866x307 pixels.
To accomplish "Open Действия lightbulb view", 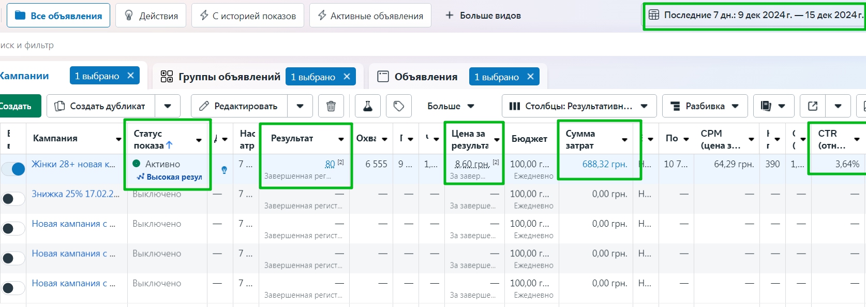I will [x=151, y=16].
